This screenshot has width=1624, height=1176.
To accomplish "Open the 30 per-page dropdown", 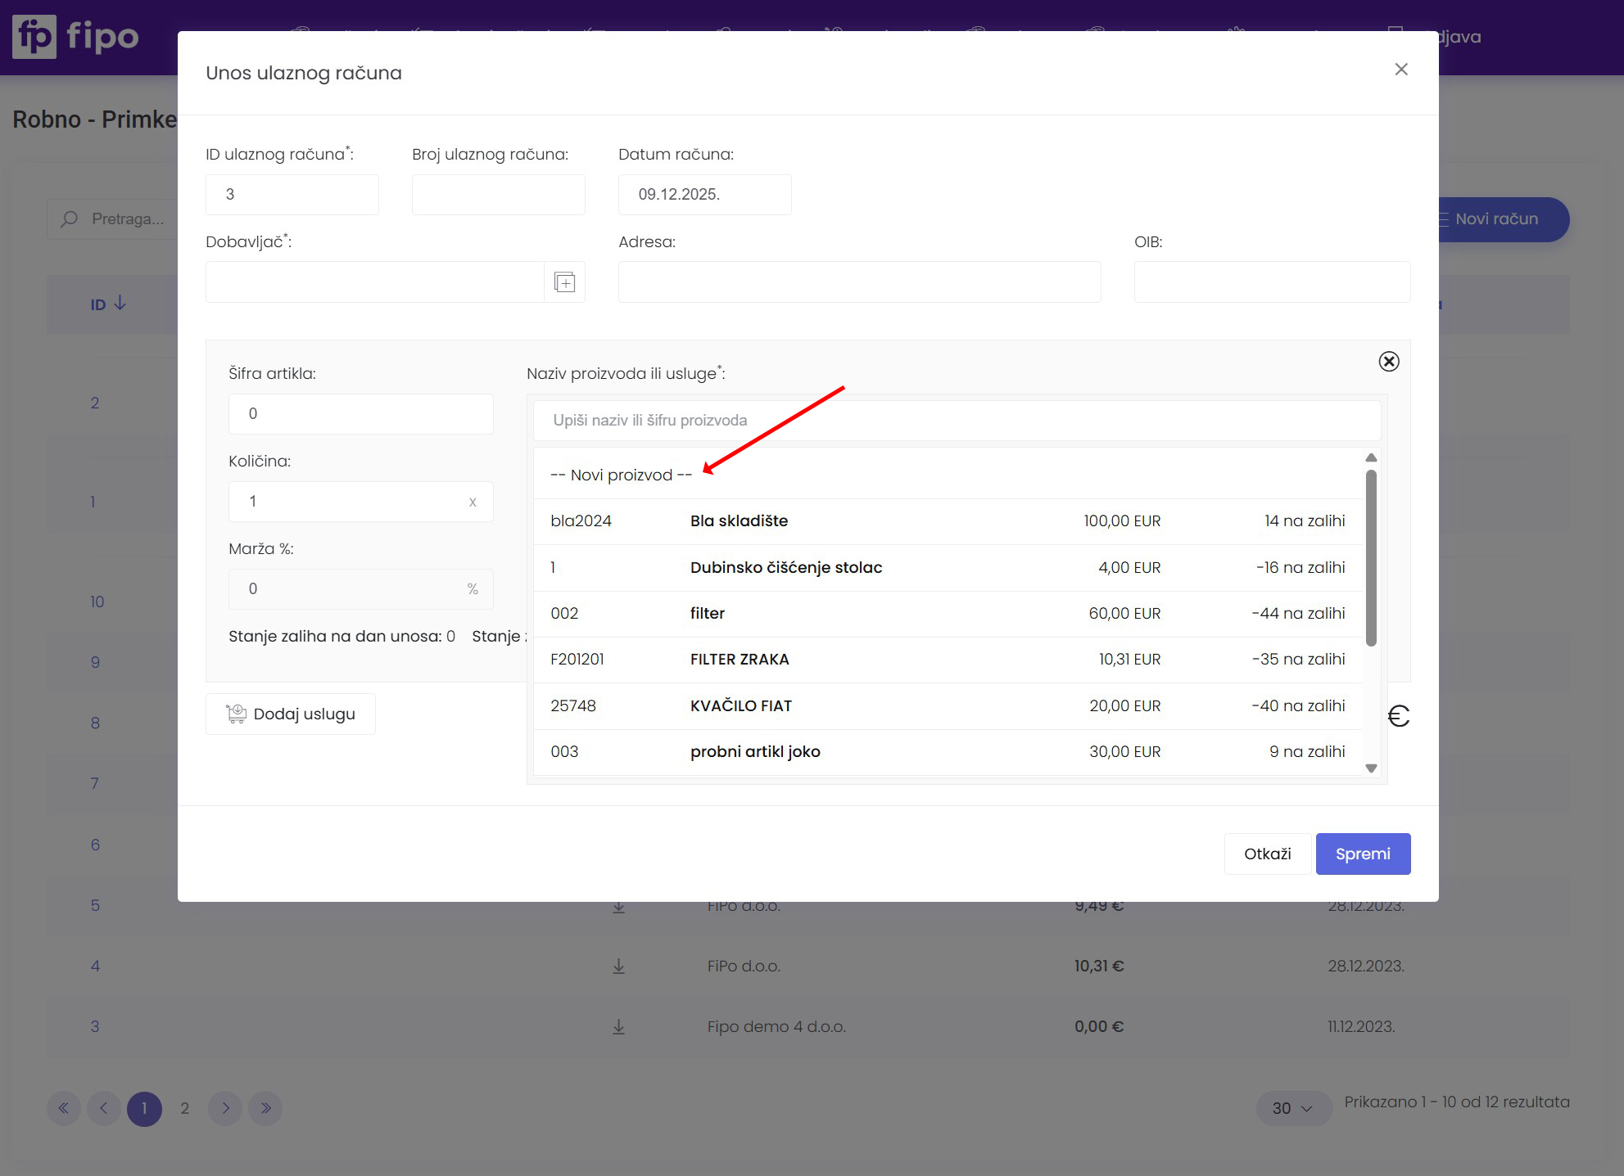I will point(1292,1108).
